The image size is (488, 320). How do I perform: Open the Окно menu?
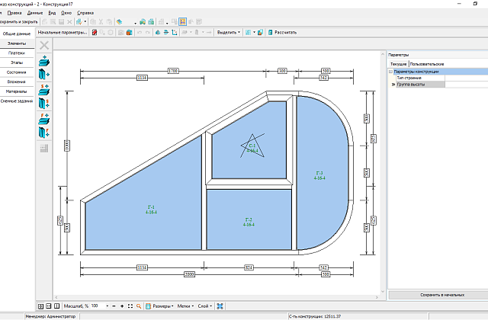coord(66,13)
